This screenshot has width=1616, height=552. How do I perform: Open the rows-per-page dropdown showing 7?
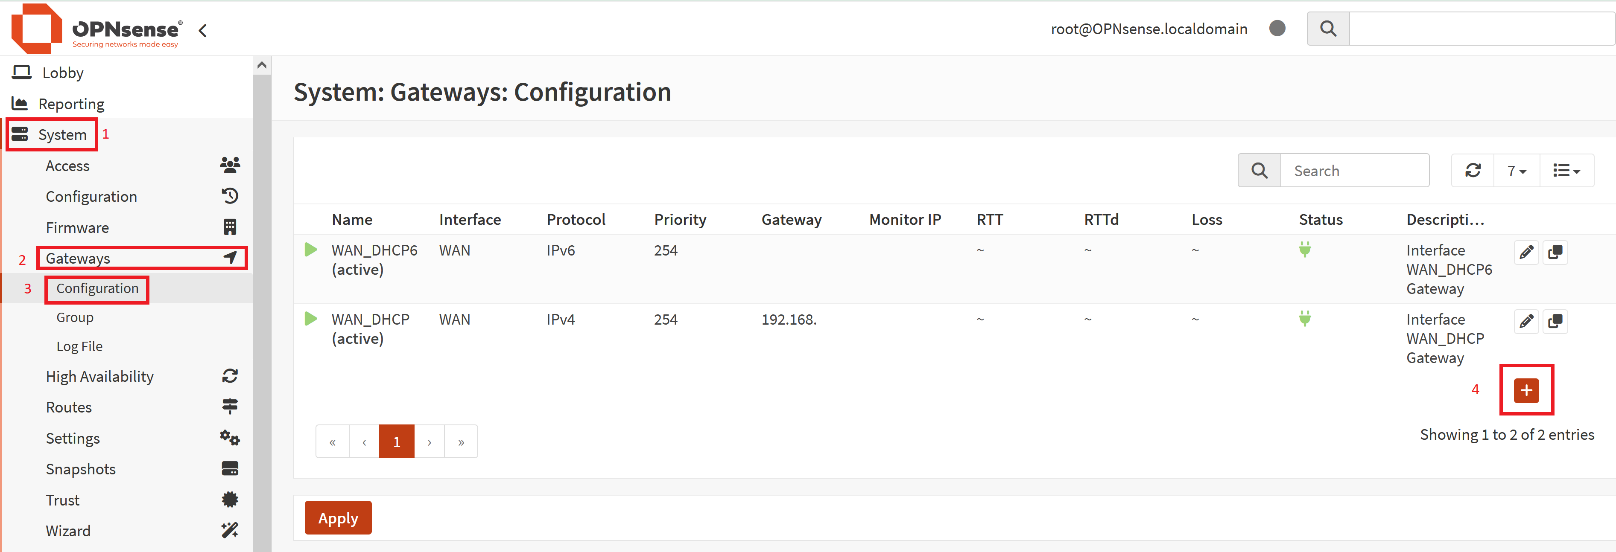click(x=1516, y=171)
